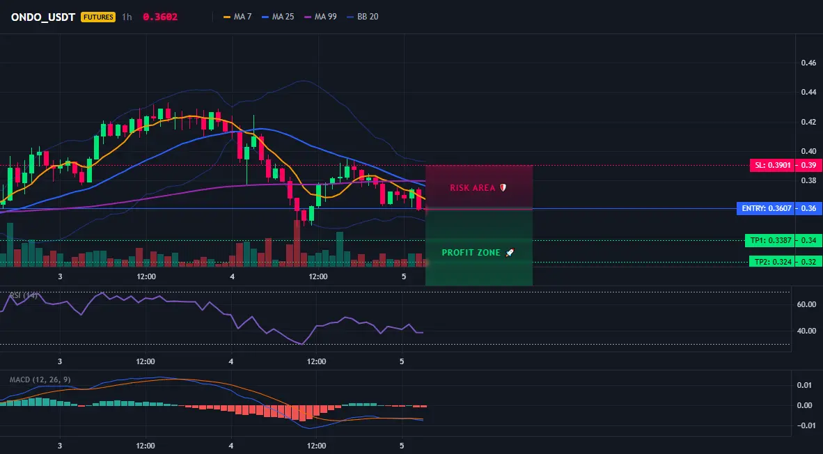The image size is (823, 454).
Task: Click the FUTURES badge
Action: pos(98,17)
